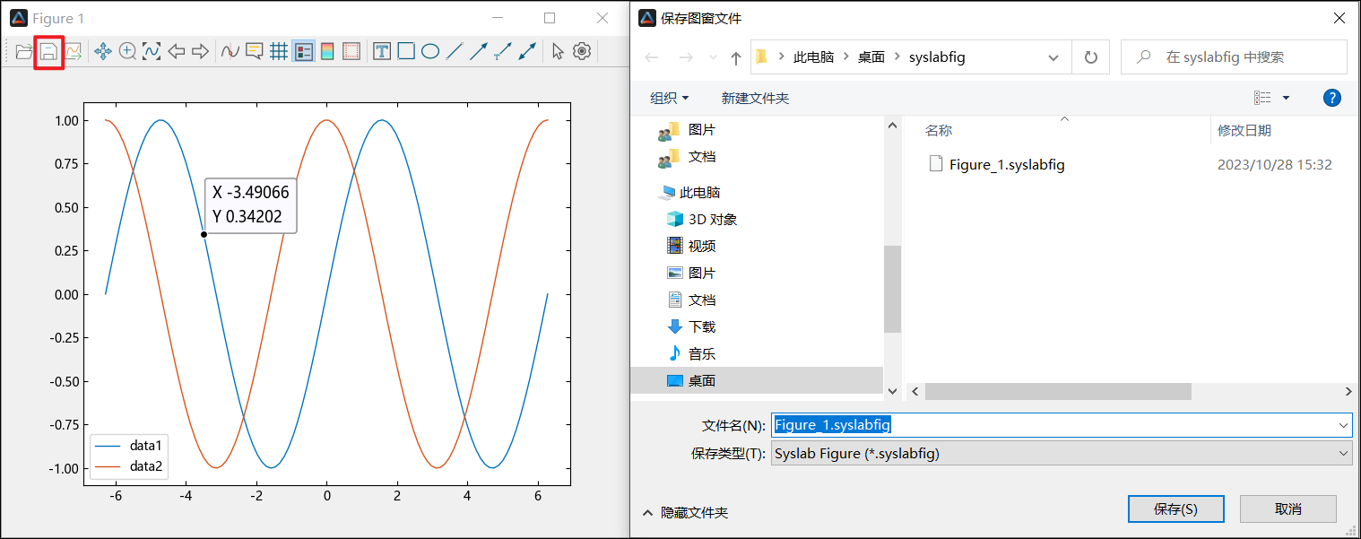Toggle the legend display button
This screenshot has height=539, width=1361.
(x=303, y=52)
